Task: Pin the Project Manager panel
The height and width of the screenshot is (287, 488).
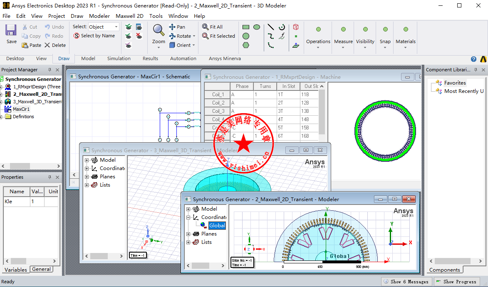Action: tap(50, 70)
